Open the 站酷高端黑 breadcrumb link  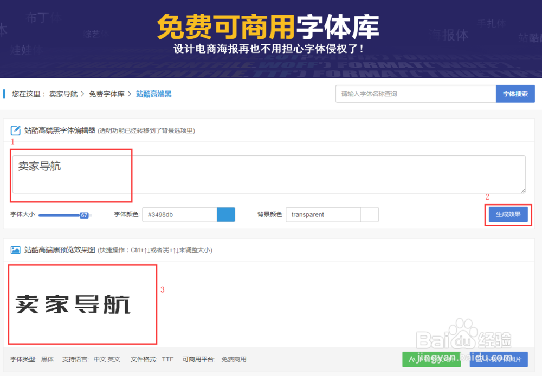(x=154, y=94)
